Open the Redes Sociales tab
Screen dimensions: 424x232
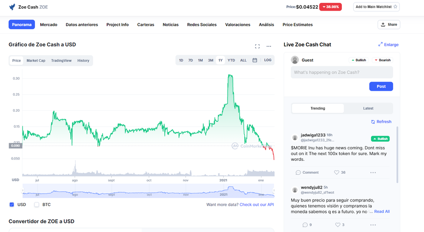point(202,24)
